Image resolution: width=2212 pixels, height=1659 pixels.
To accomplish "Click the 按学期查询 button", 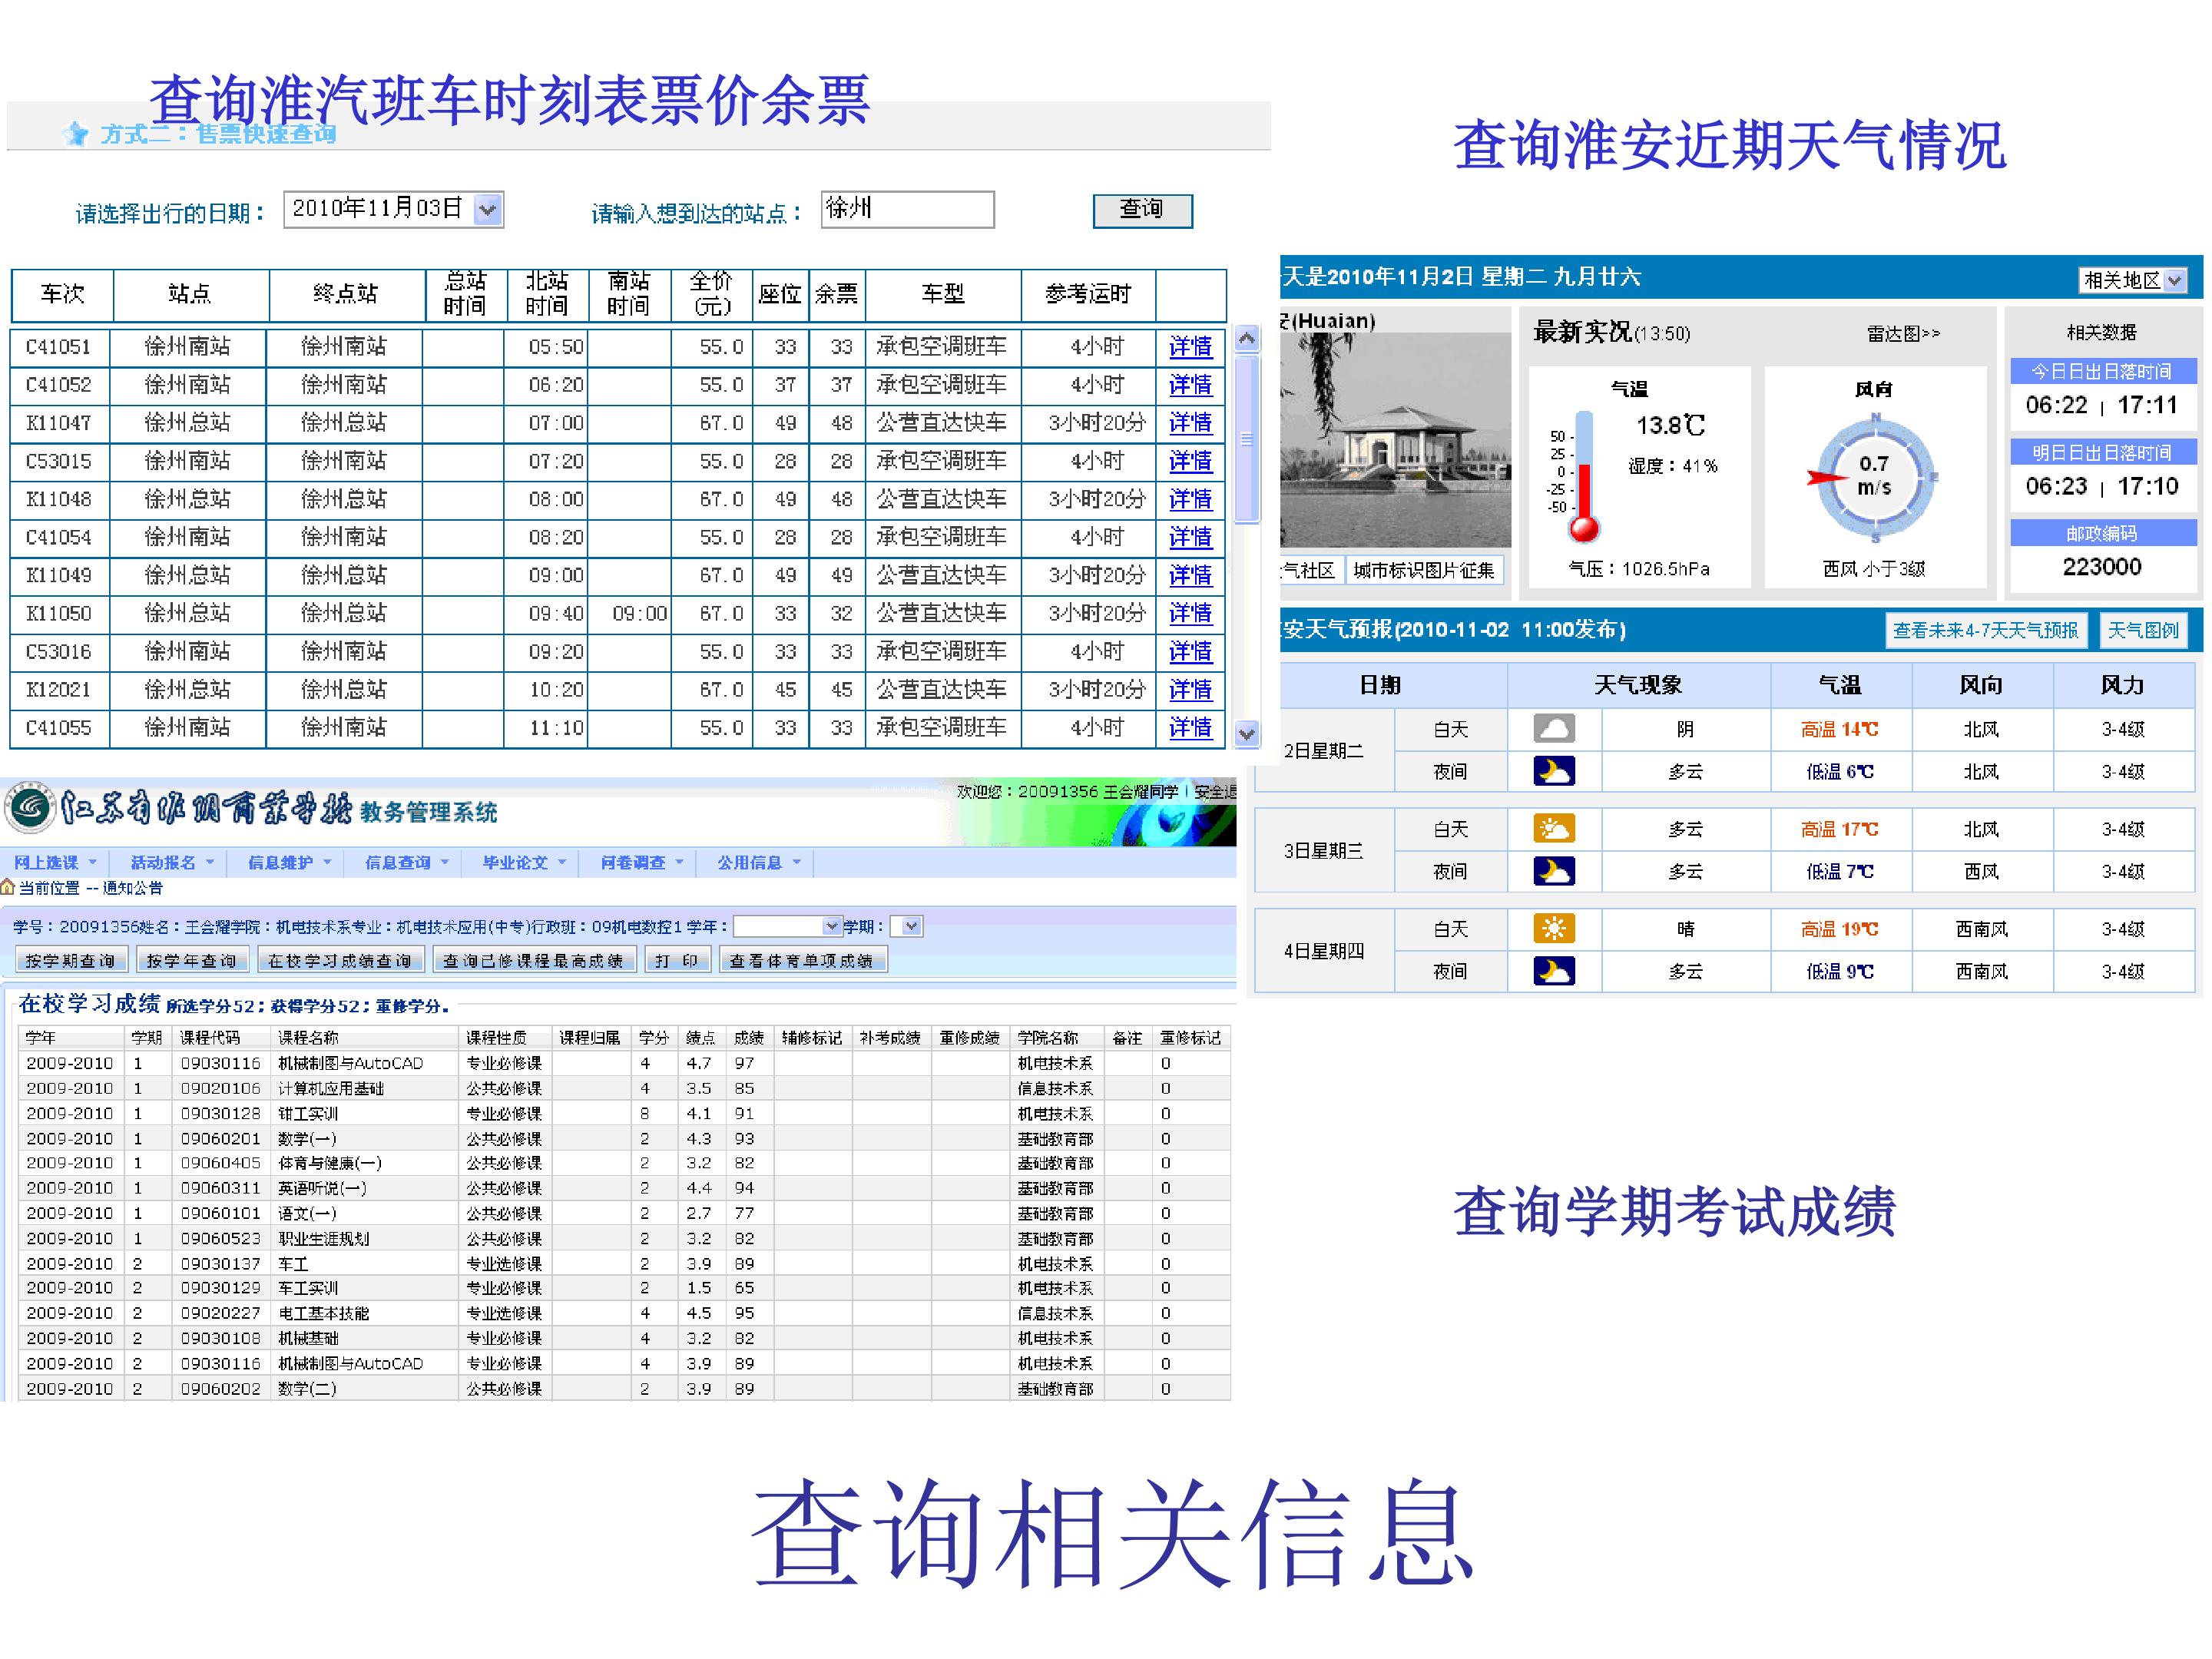I will point(71,960).
